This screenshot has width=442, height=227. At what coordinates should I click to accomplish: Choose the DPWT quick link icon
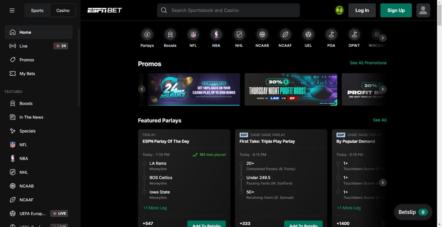tap(354, 35)
